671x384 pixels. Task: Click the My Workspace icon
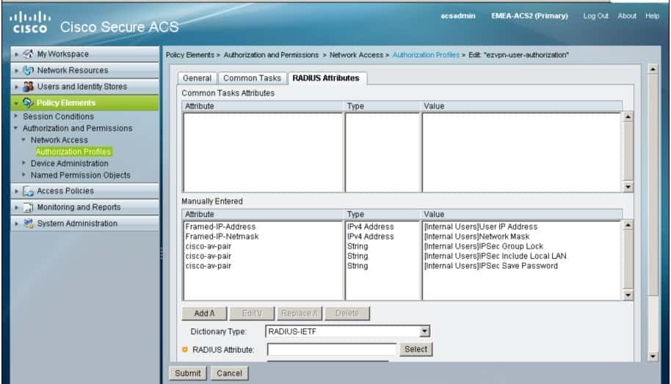tap(28, 53)
